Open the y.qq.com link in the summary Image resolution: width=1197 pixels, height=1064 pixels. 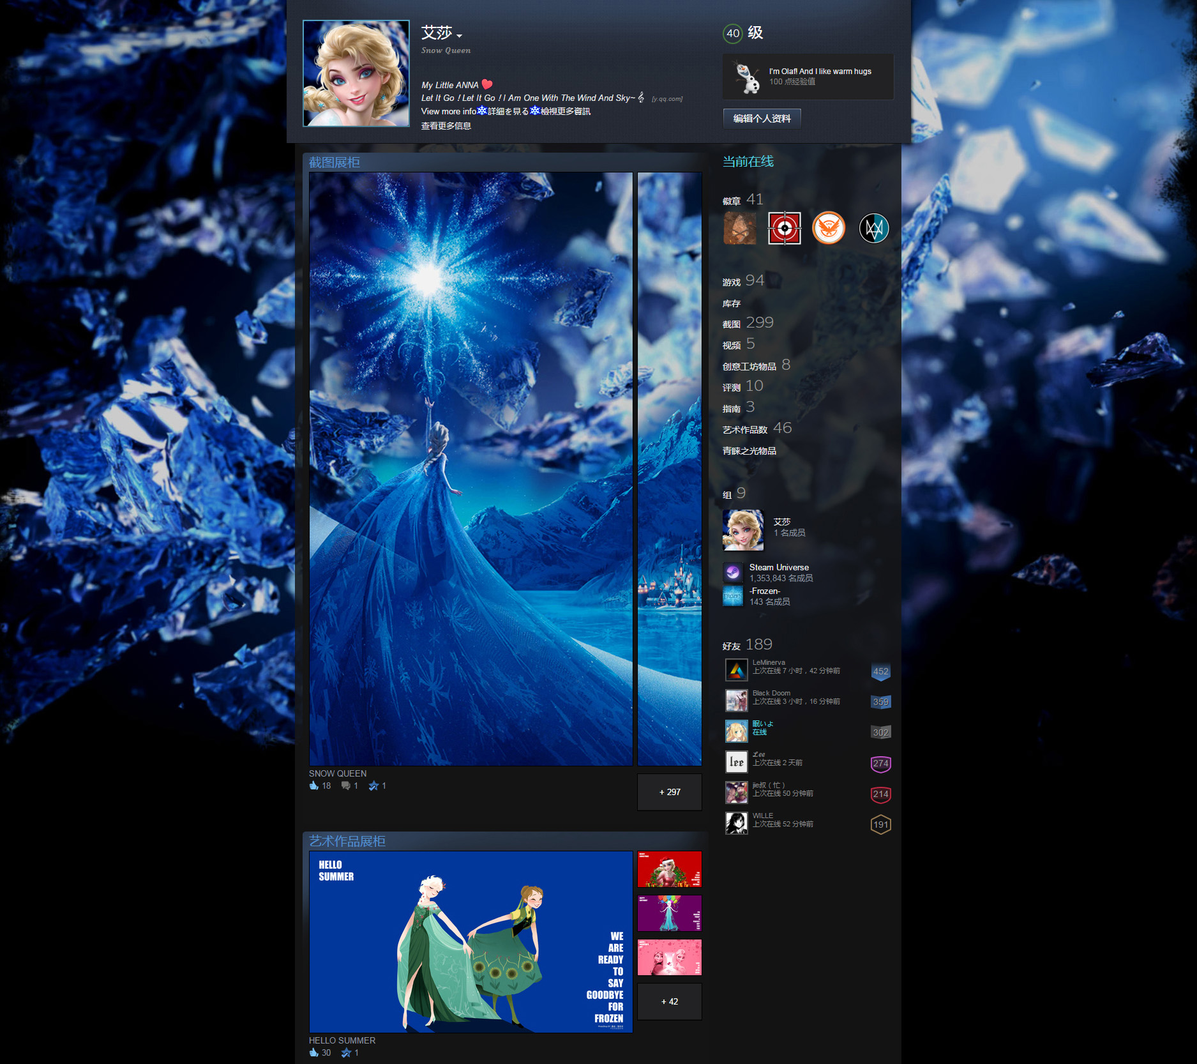pyautogui.click(x=667, y=99)
